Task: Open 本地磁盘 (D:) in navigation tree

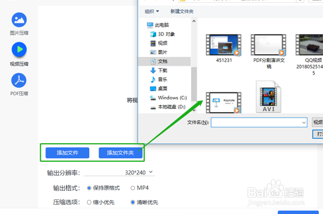Action: coord(171,107)
